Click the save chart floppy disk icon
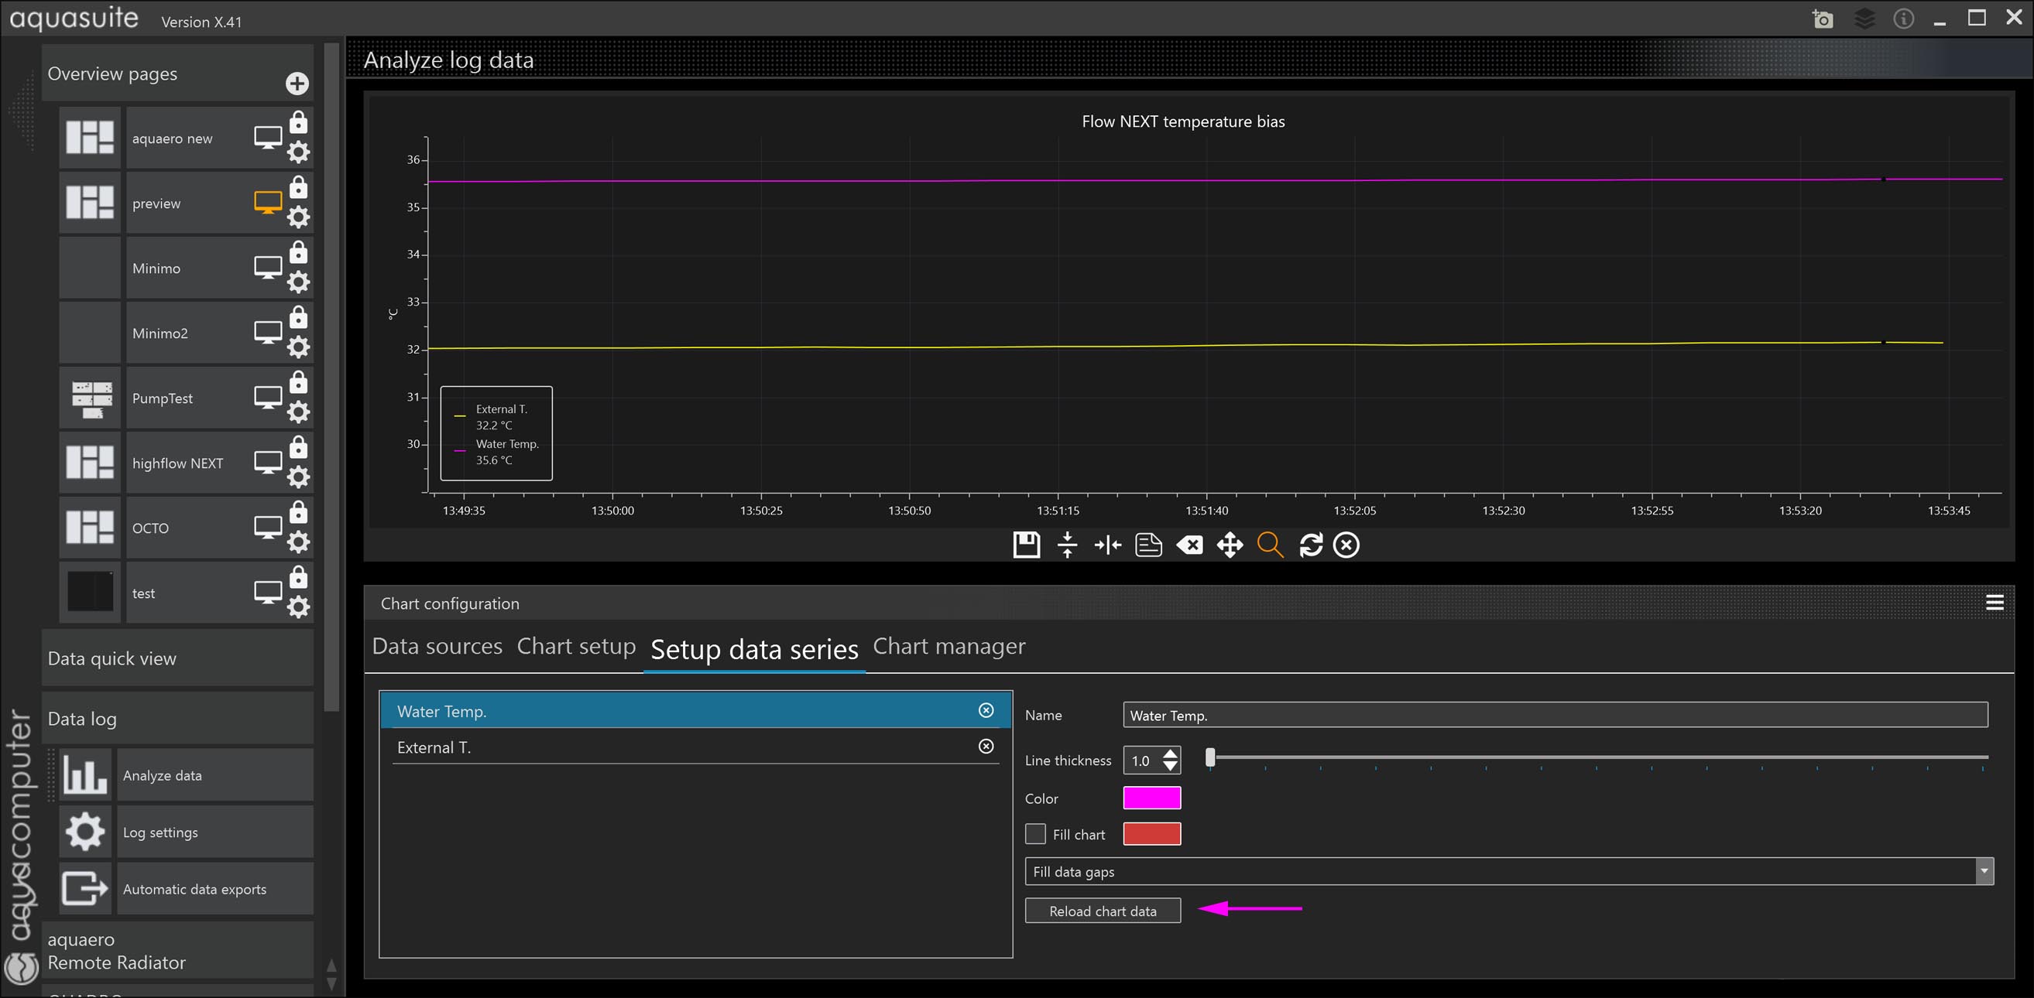The height and width of the screenshot is (998, 2034). coord(1026,545)
